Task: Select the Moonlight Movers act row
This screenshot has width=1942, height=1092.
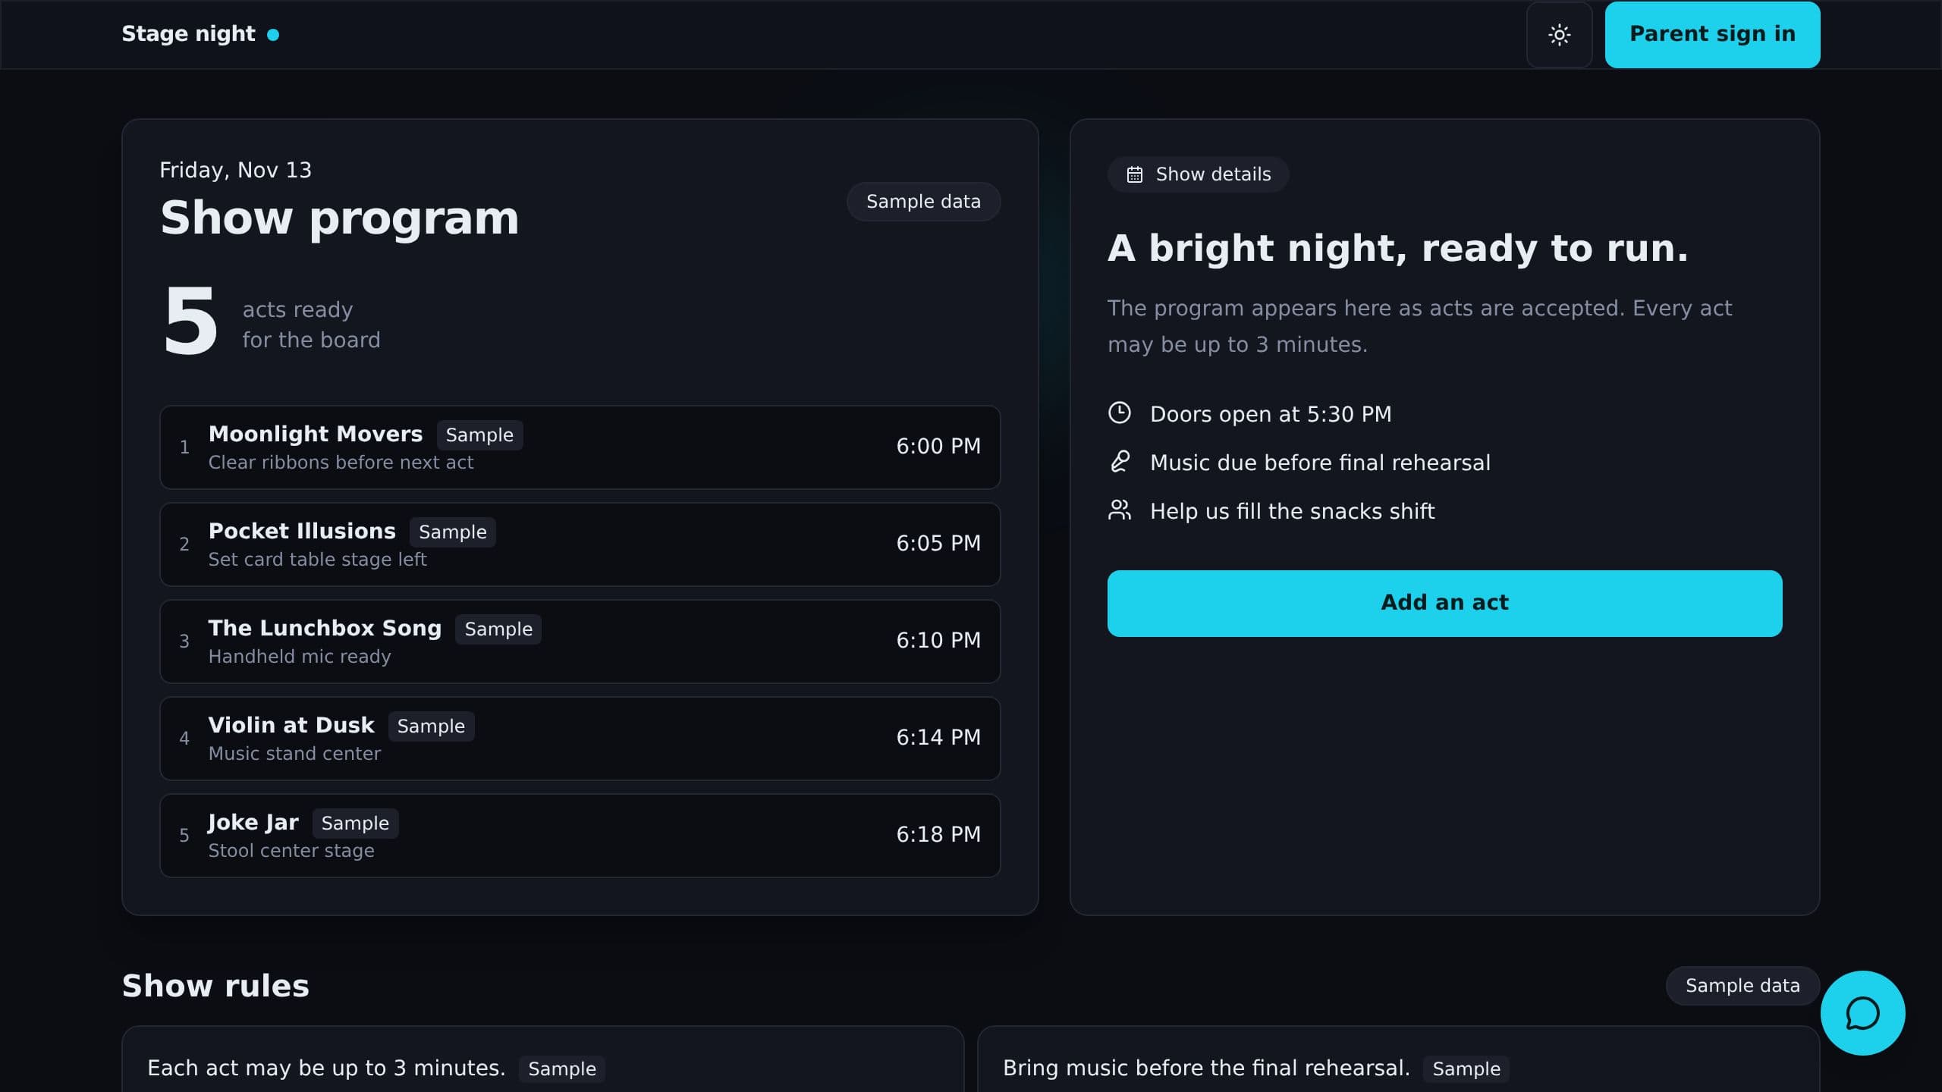Action: (580, 447)
